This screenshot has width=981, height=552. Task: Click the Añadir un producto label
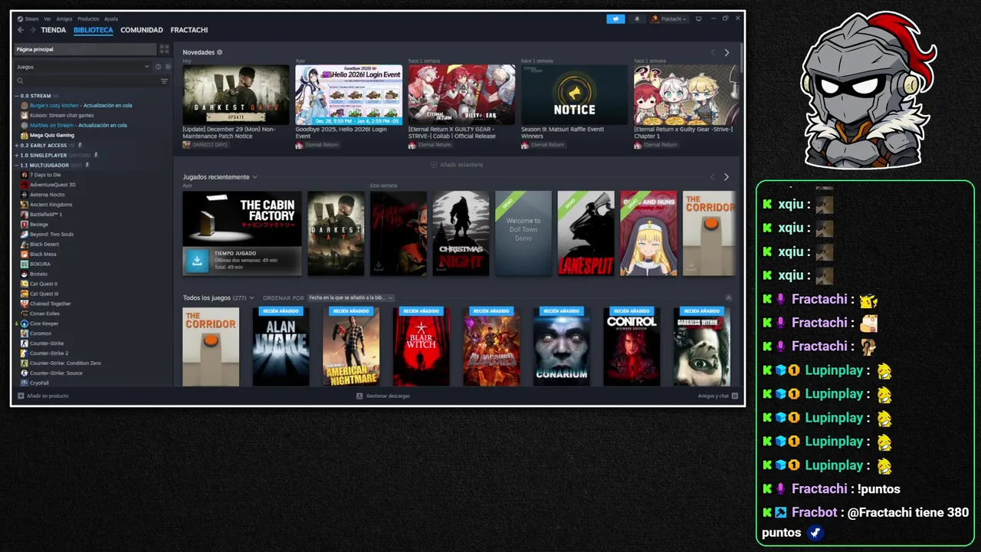48,396
